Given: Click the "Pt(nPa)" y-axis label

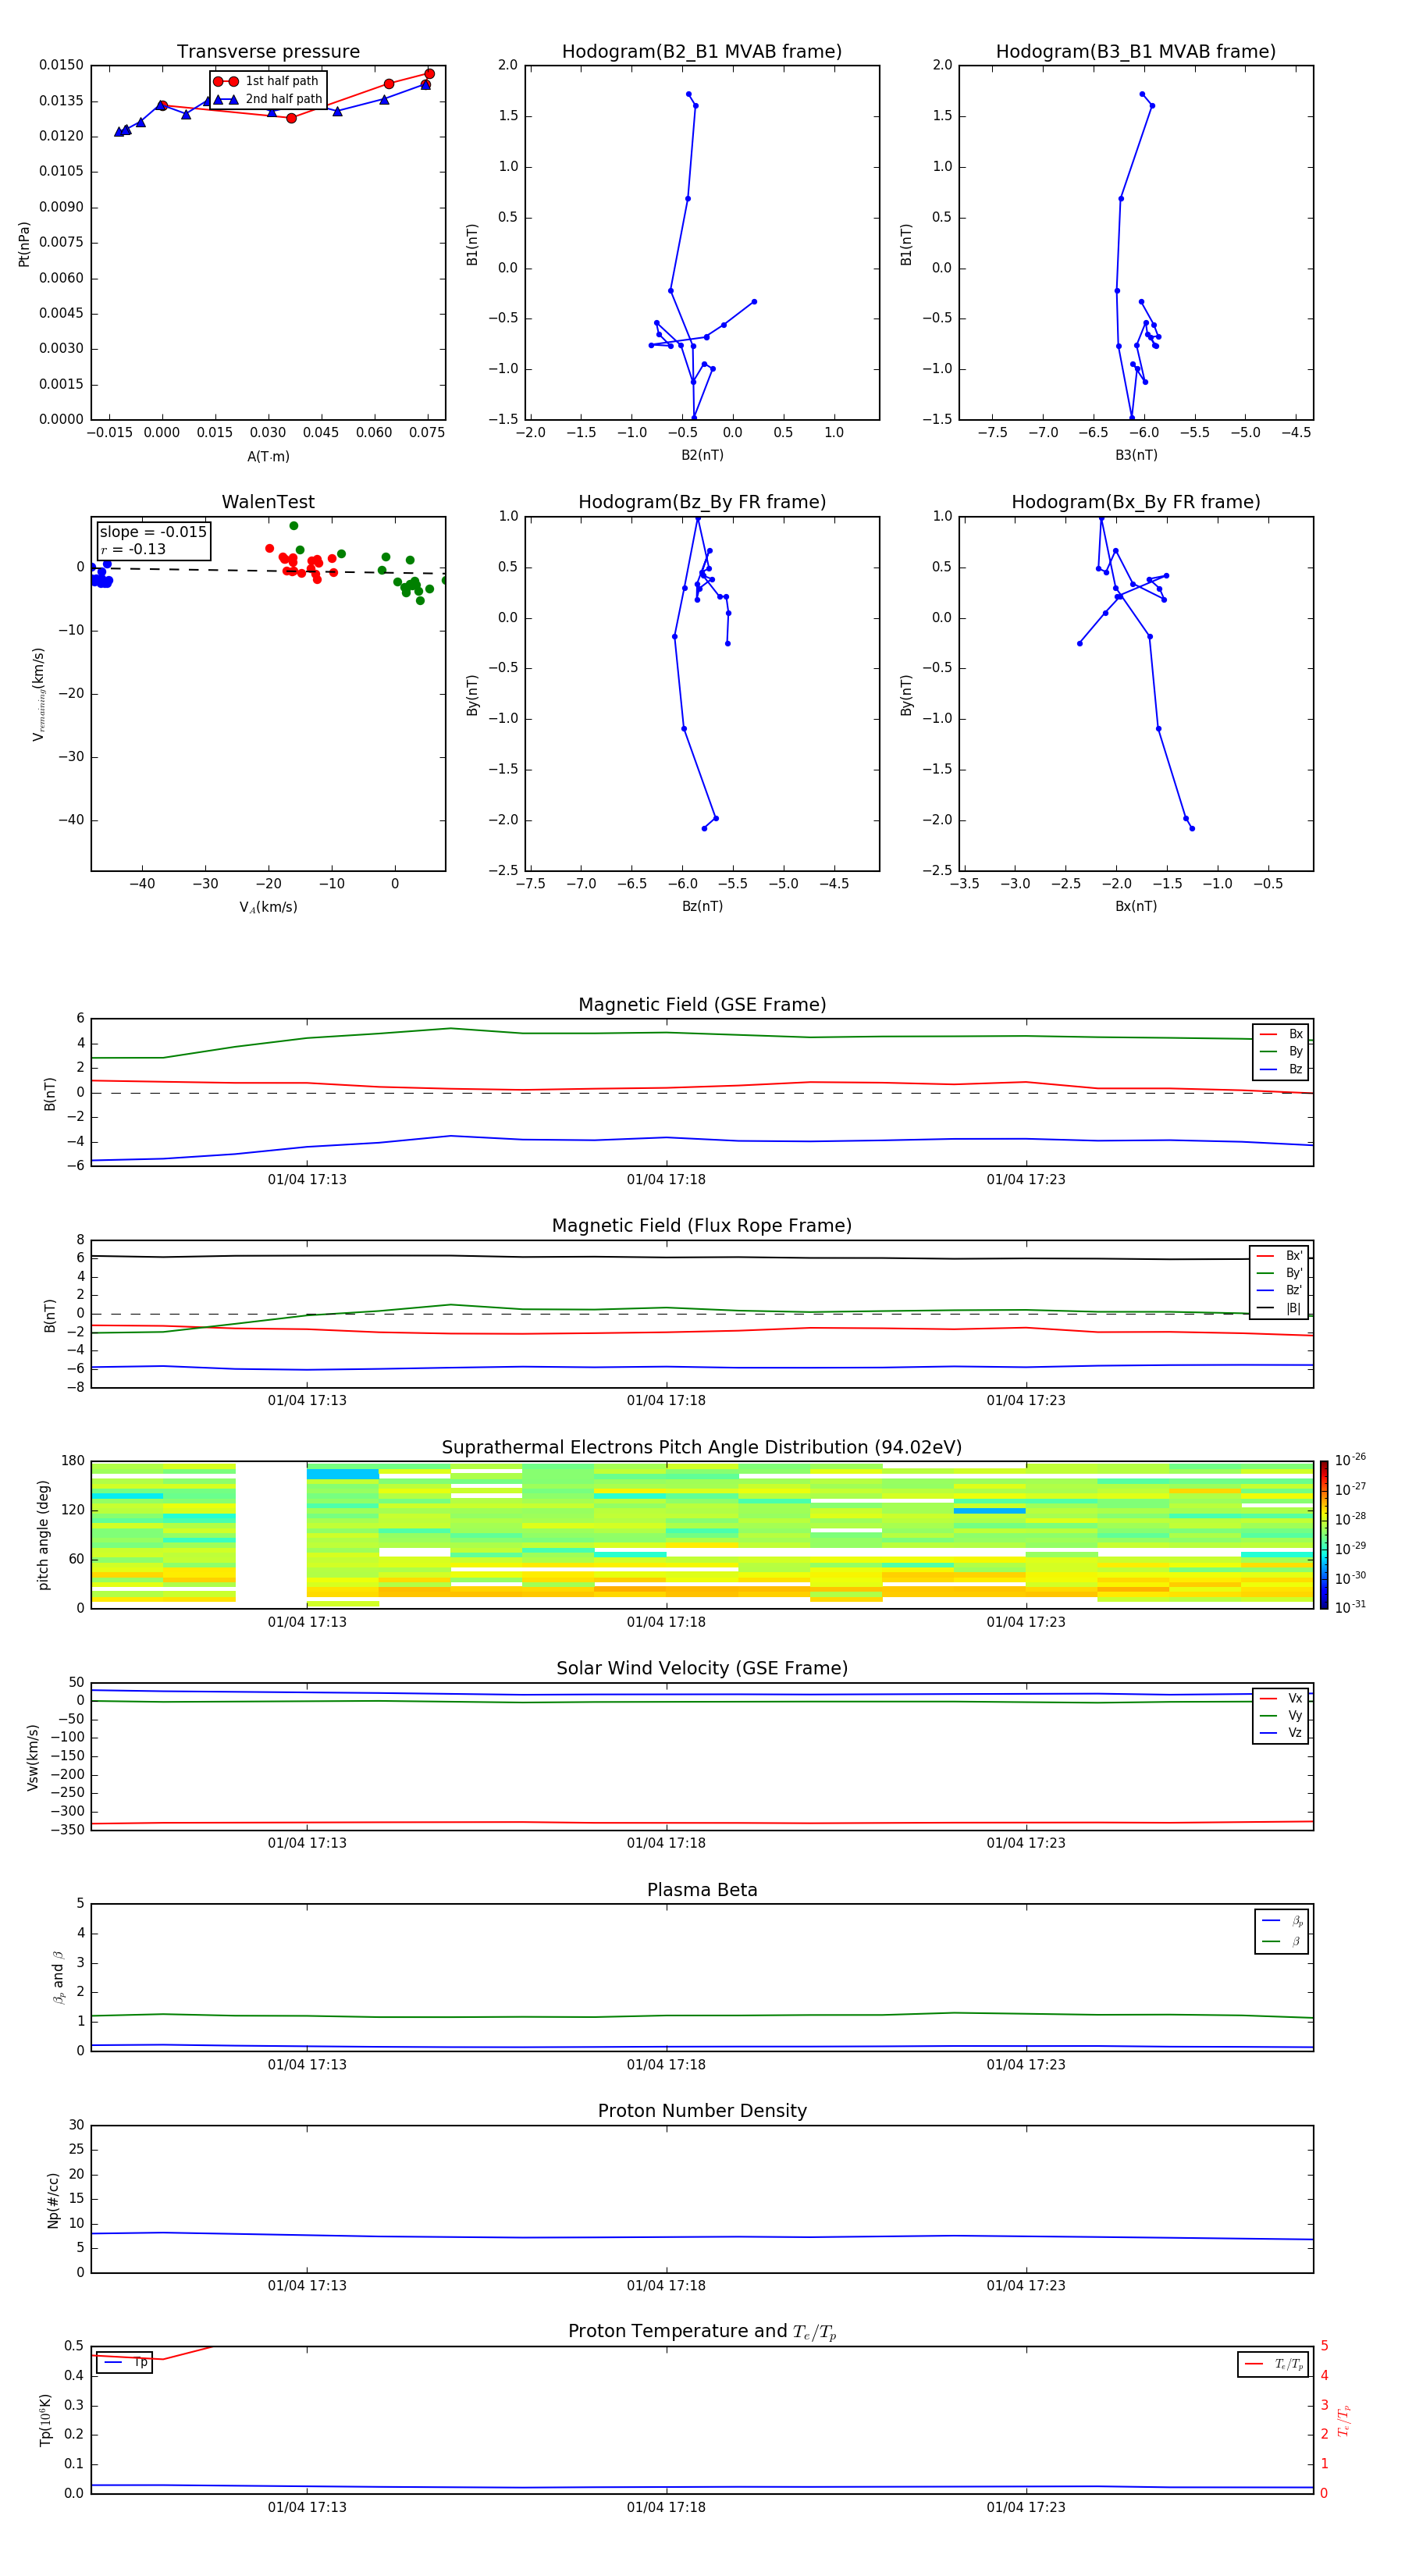Looking at the screenshot, I should click(x=24, y=243).
